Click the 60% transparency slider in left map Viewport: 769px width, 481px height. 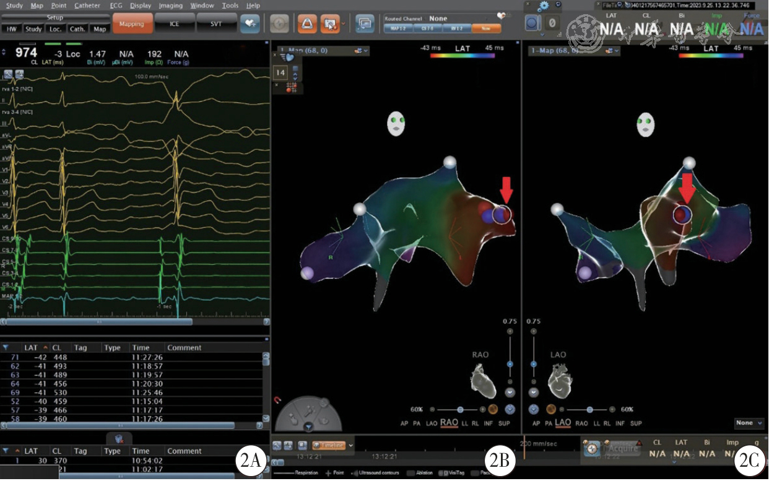[460, 409]
